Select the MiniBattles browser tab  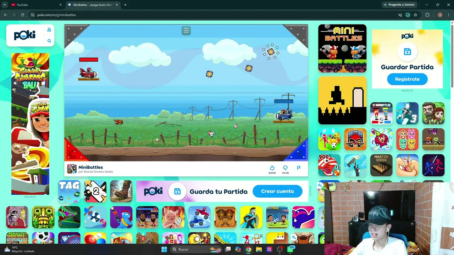pyautogui.click(x=93, y=5)
